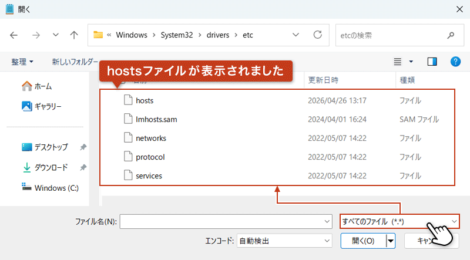Screen dimensions: 470x260
Task: Expand the chevron after Windows breadcrumb
Action: point(154,35)
